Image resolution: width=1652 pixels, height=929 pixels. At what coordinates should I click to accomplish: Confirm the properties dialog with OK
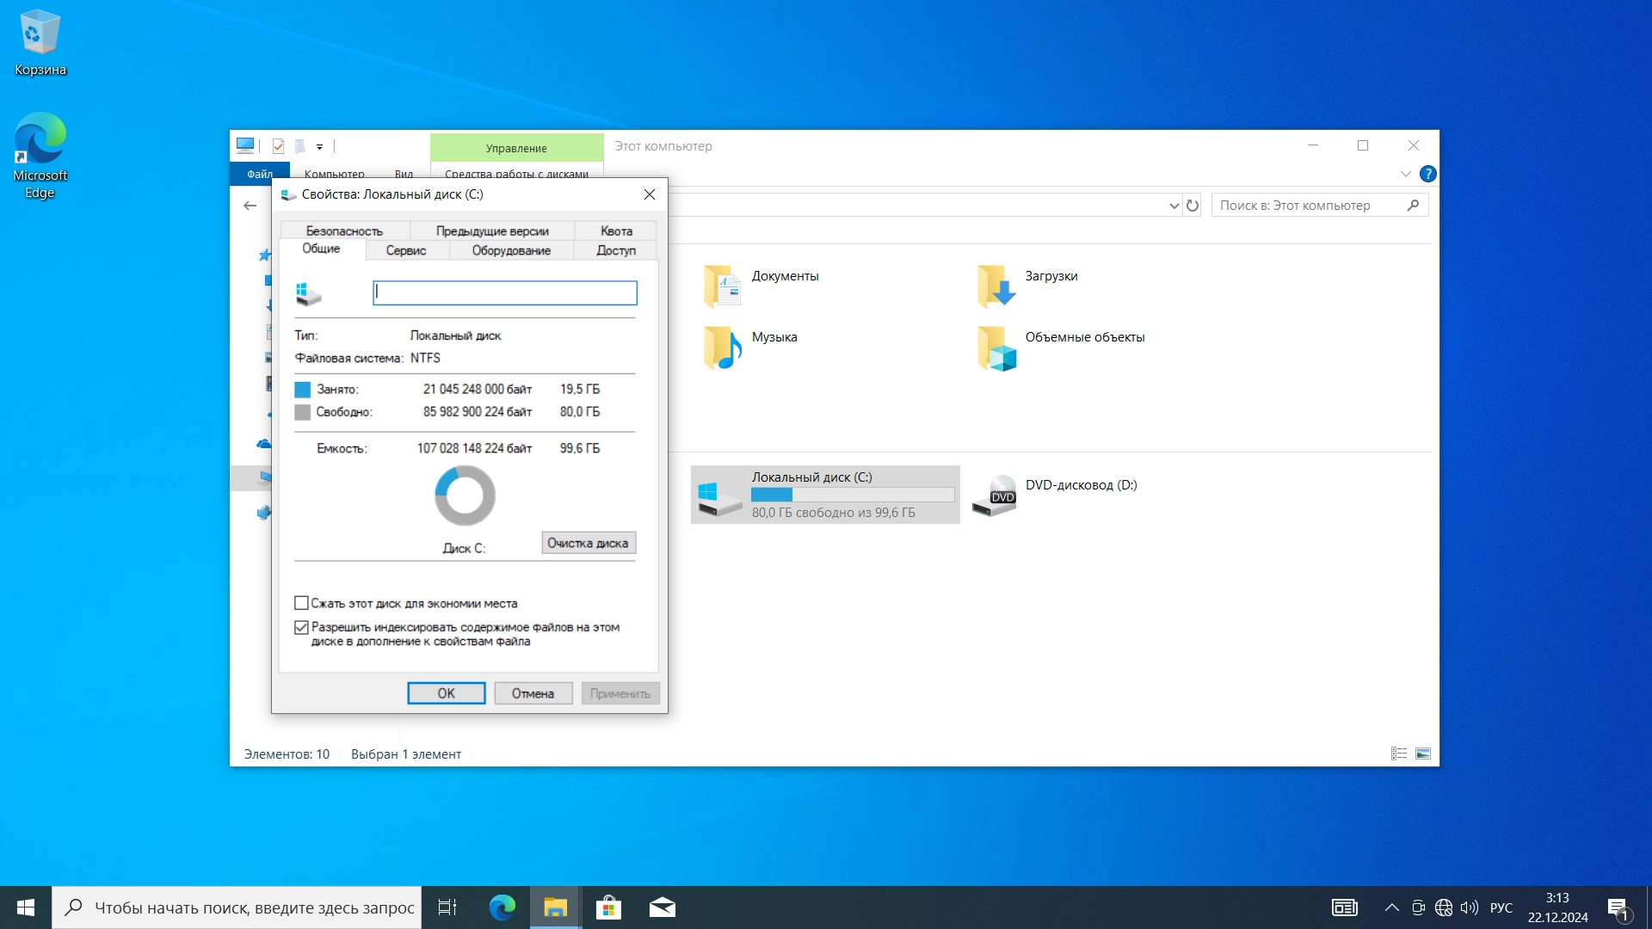[446, 693]
